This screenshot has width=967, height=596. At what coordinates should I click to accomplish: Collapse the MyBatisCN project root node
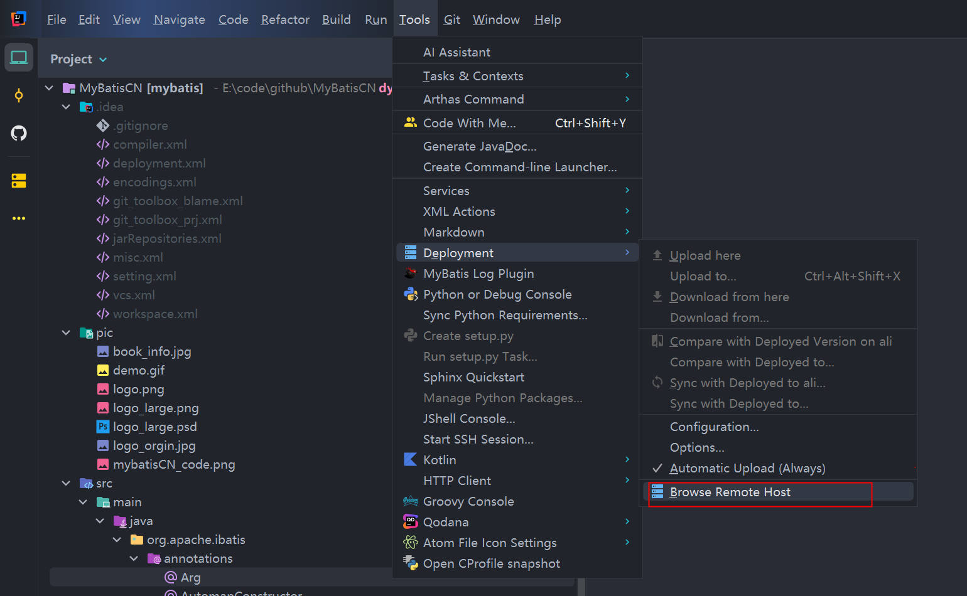[50, 88]
